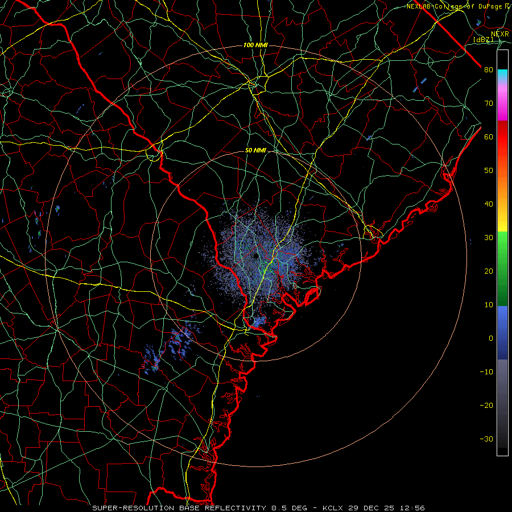Click the black radar site dot at center

point(255,255)
